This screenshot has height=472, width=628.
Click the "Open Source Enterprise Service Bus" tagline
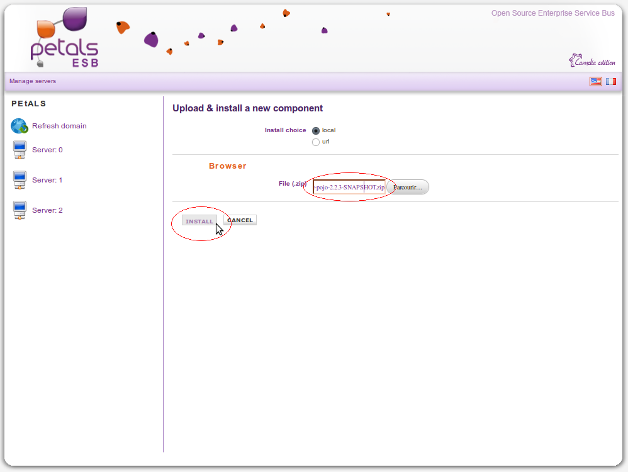(552, 13)
